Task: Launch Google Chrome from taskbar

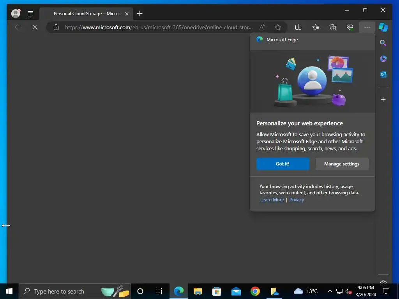Action: (255, 291)
